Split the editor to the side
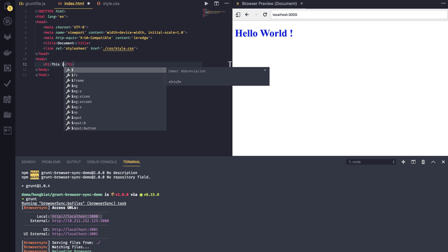448x252 pixels. (x=216, y=3)
